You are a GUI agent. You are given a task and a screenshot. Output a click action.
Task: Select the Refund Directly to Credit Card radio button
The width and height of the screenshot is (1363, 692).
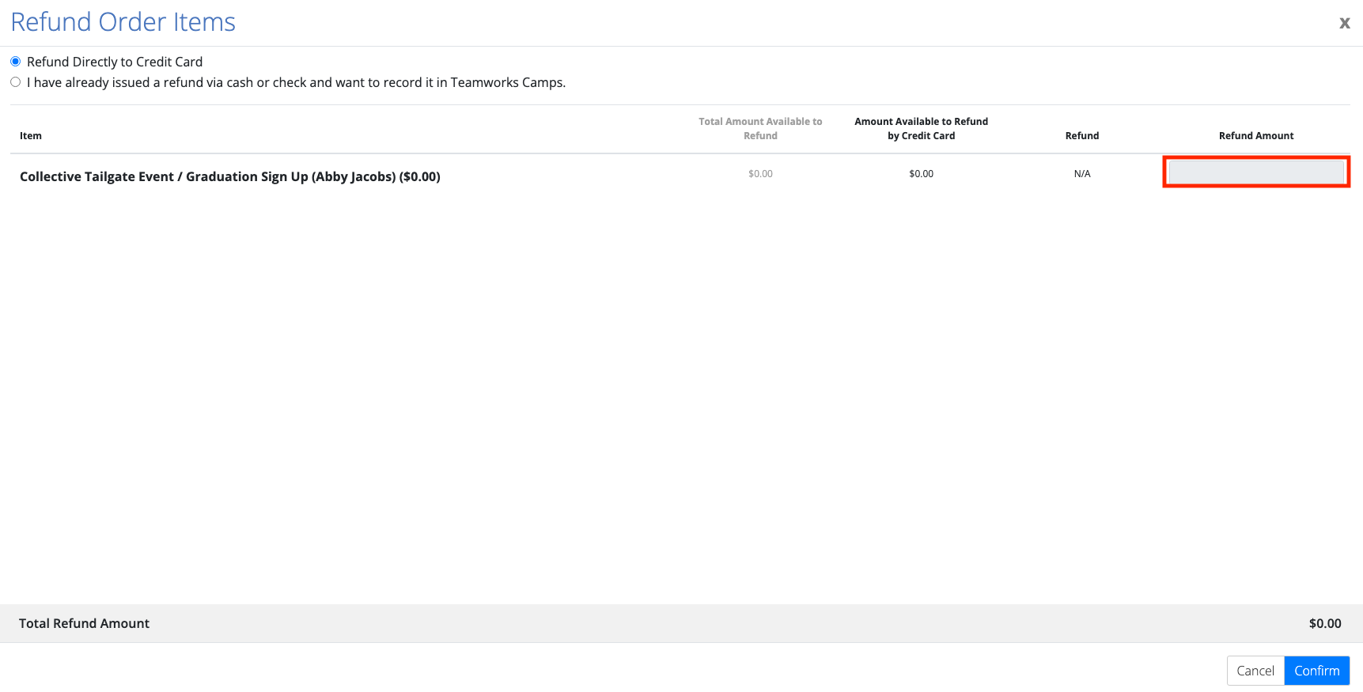pyautogui.click(x=16, y=62)
